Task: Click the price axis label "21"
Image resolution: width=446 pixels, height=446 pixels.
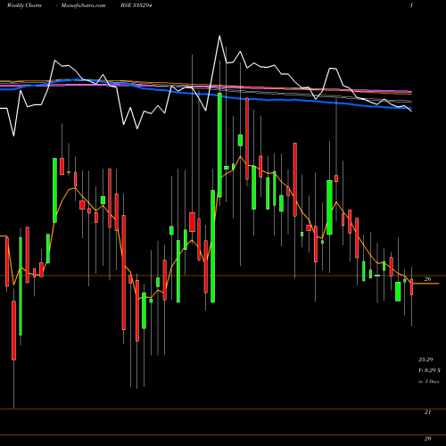Action: pyautogui.click(x=427, y=412)
